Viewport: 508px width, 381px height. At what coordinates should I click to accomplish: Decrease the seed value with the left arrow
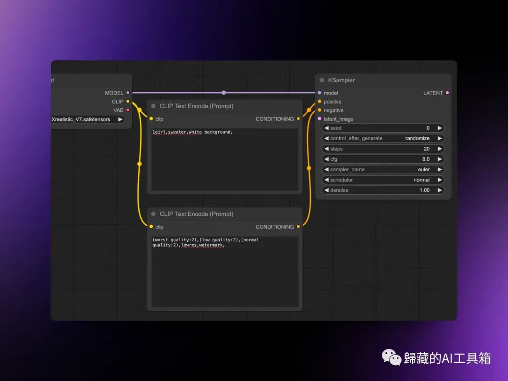click(326, 128)
